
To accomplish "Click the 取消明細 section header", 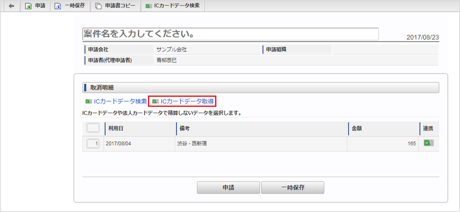I will [x=261, y=87].
